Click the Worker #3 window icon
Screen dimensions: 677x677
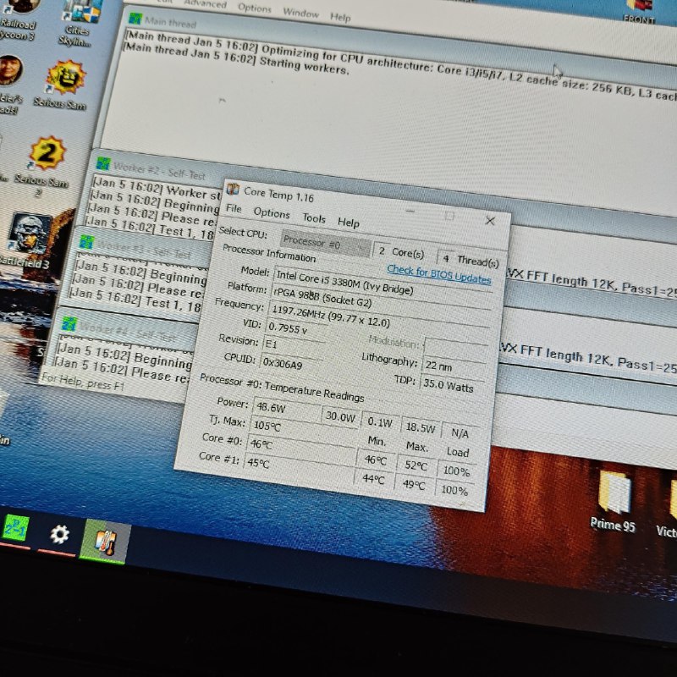tap(86, 242)
